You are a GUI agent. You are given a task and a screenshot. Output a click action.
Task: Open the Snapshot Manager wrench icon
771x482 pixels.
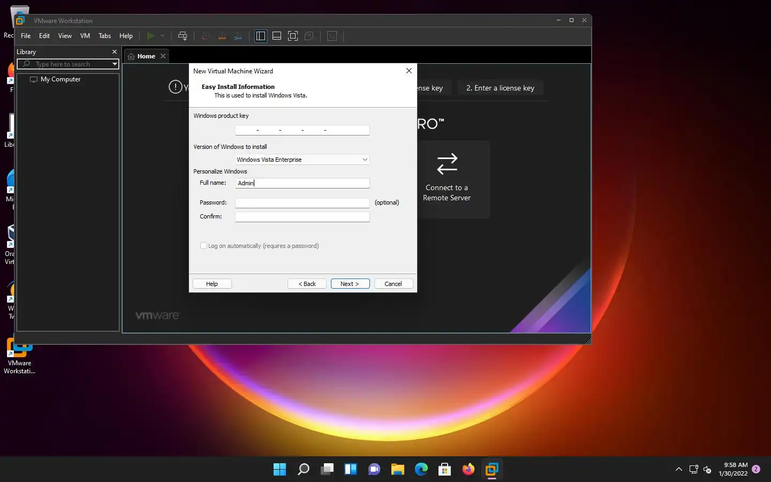[238, 36]
